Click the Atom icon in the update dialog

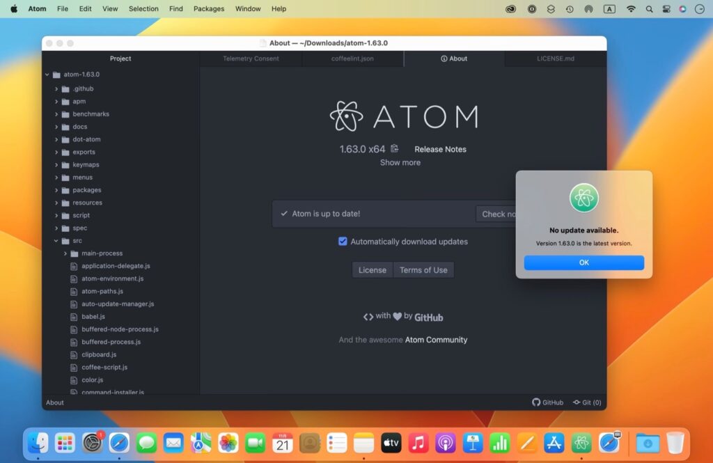coord(583,198)
